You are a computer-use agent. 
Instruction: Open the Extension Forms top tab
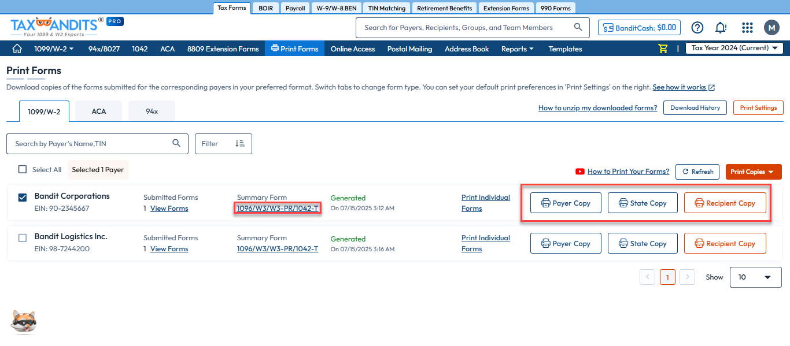tap(507, 8)
